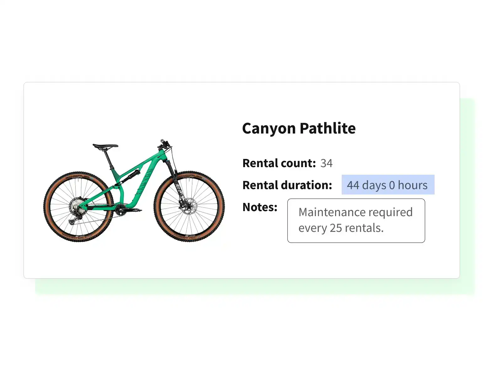Click the bike's front wheel

189,206
